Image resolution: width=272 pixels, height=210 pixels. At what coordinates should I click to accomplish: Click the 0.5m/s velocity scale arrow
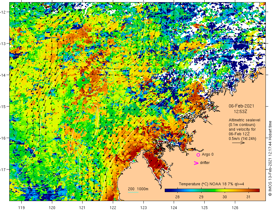(239, 143)
